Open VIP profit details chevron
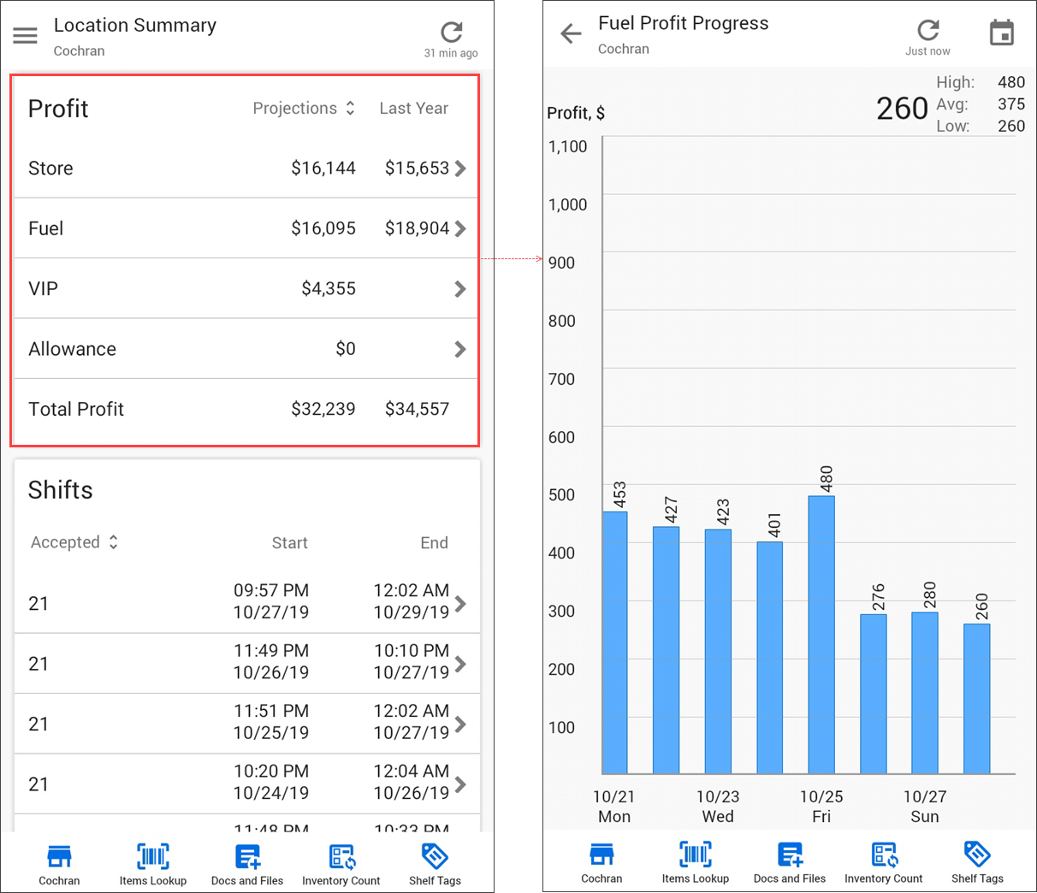The width and height of the screenshot is (1037, 893). pos(460,289)
